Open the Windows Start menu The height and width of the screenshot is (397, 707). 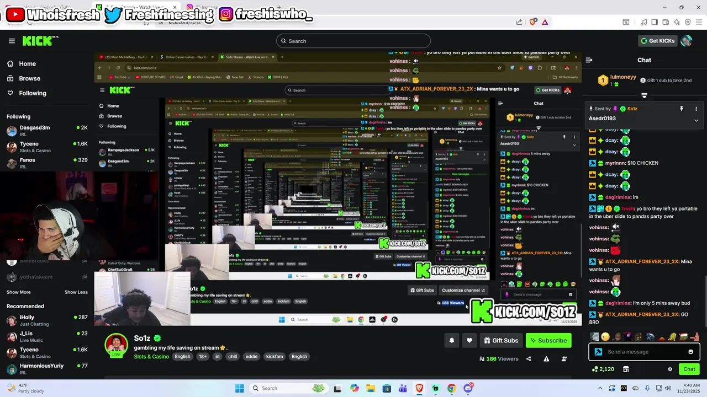(x=239, y=388)
